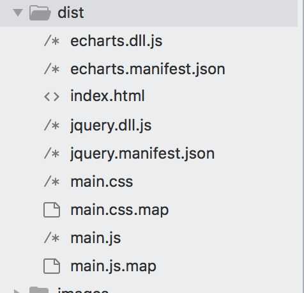The image size is (304, 293).
Task: Select the dist folder name
Action: [x=71, y=13]
